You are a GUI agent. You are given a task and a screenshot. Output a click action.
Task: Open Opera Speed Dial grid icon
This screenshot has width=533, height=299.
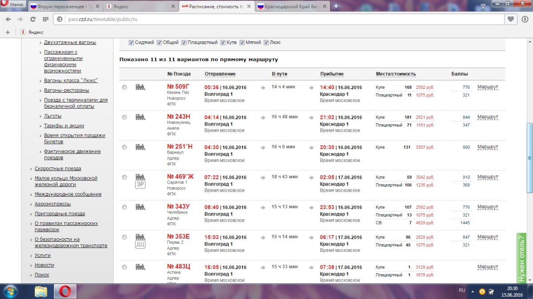pos(45,19)
